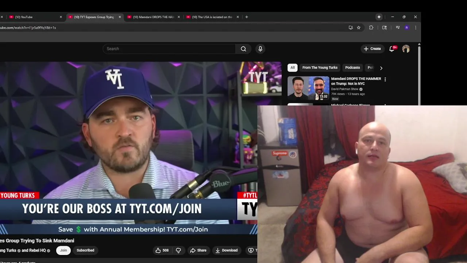The width and height of the screenshot is (467, 263).
Task: Open the YouTube account avatar menu
Action: click(406, 49)
